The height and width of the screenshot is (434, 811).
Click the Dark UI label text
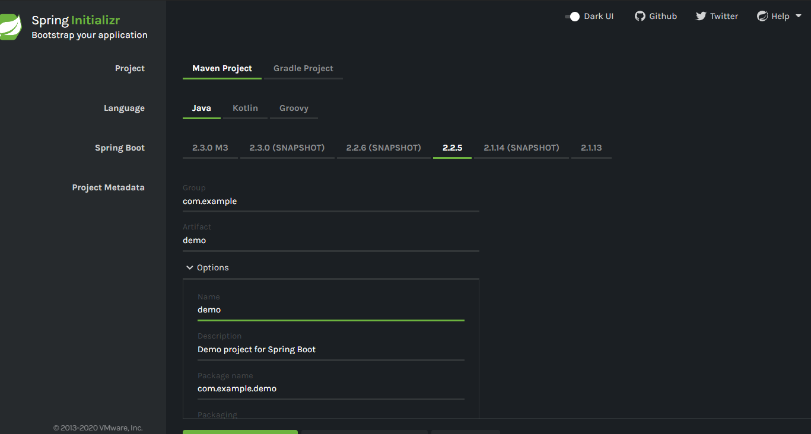[599, 17]
